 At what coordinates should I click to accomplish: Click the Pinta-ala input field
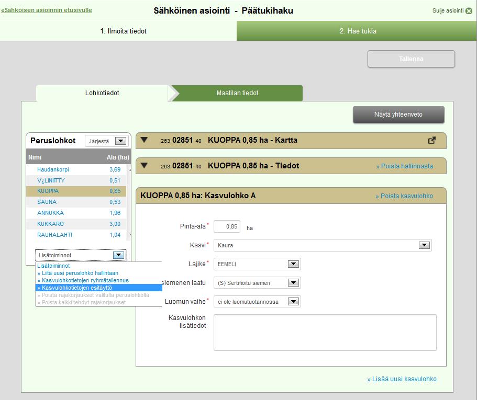[x=227, y=226]
